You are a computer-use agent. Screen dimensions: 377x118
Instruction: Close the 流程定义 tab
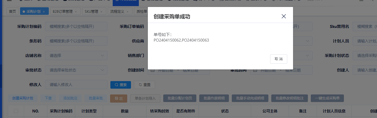click(x=128, y=12)
